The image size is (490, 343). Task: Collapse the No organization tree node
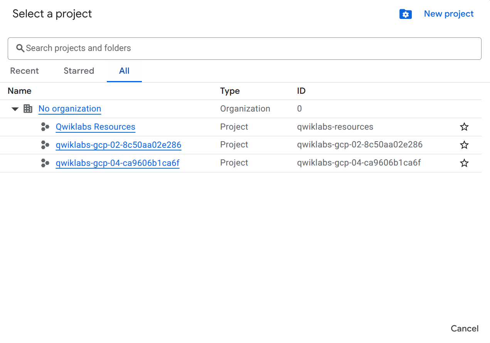[x=15, y=109]
